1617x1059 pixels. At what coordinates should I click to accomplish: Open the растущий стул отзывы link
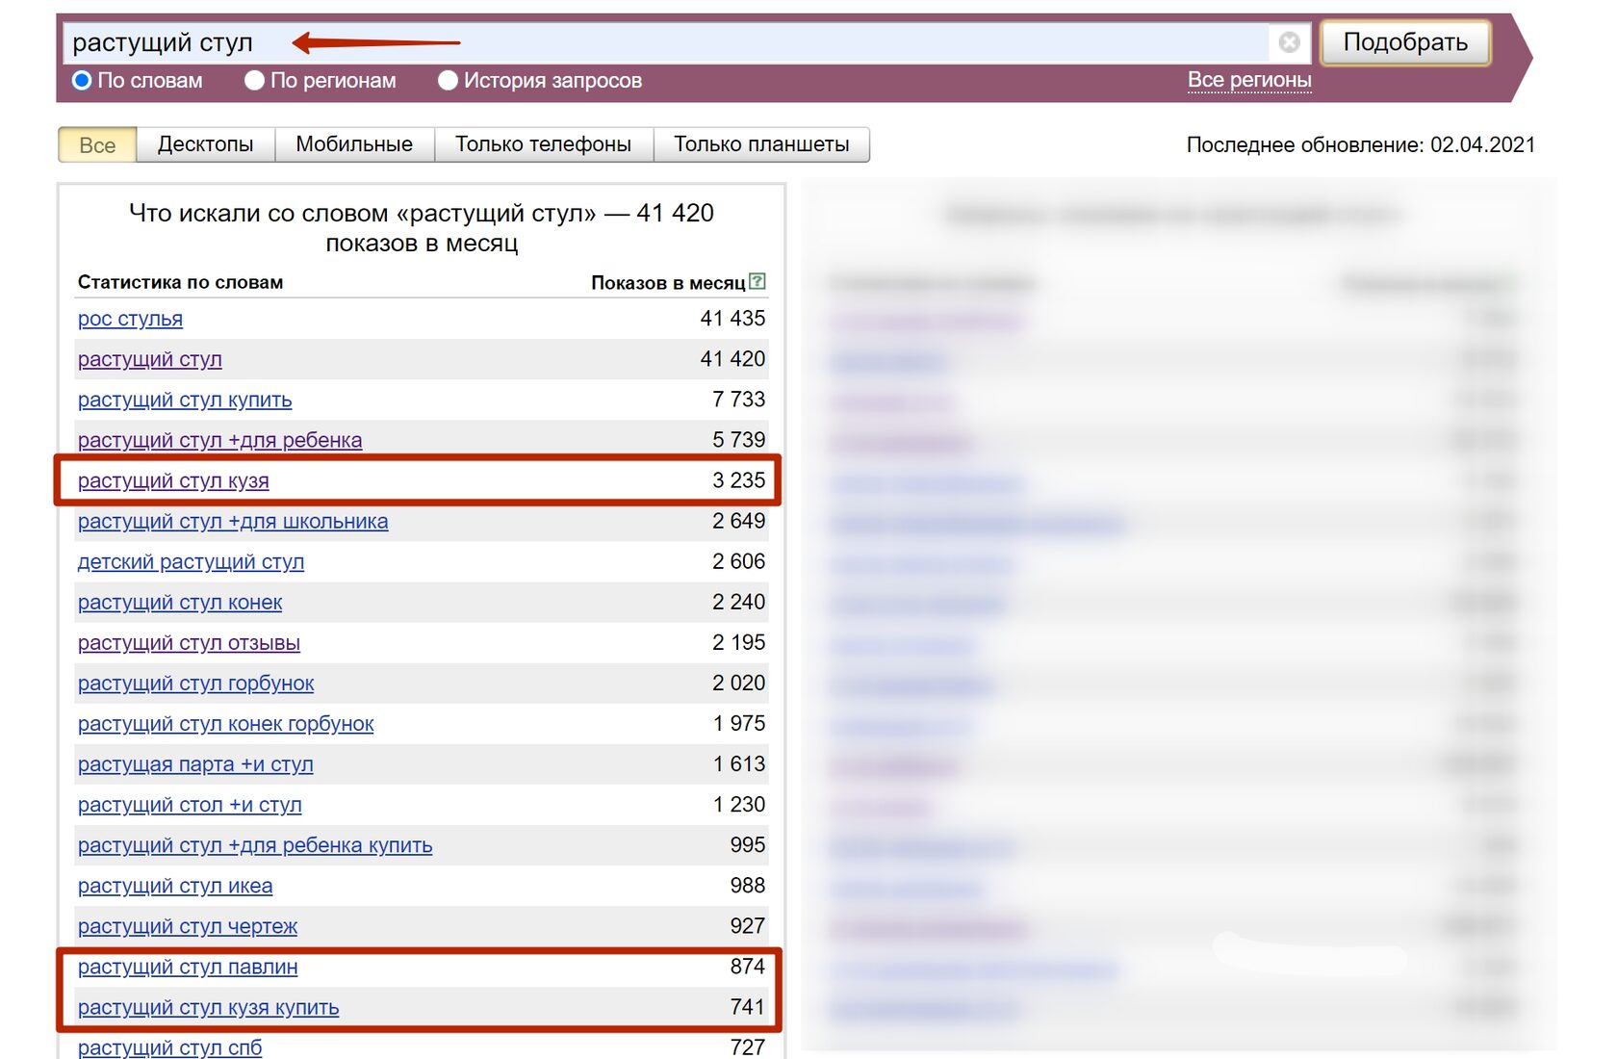point(189,642)
